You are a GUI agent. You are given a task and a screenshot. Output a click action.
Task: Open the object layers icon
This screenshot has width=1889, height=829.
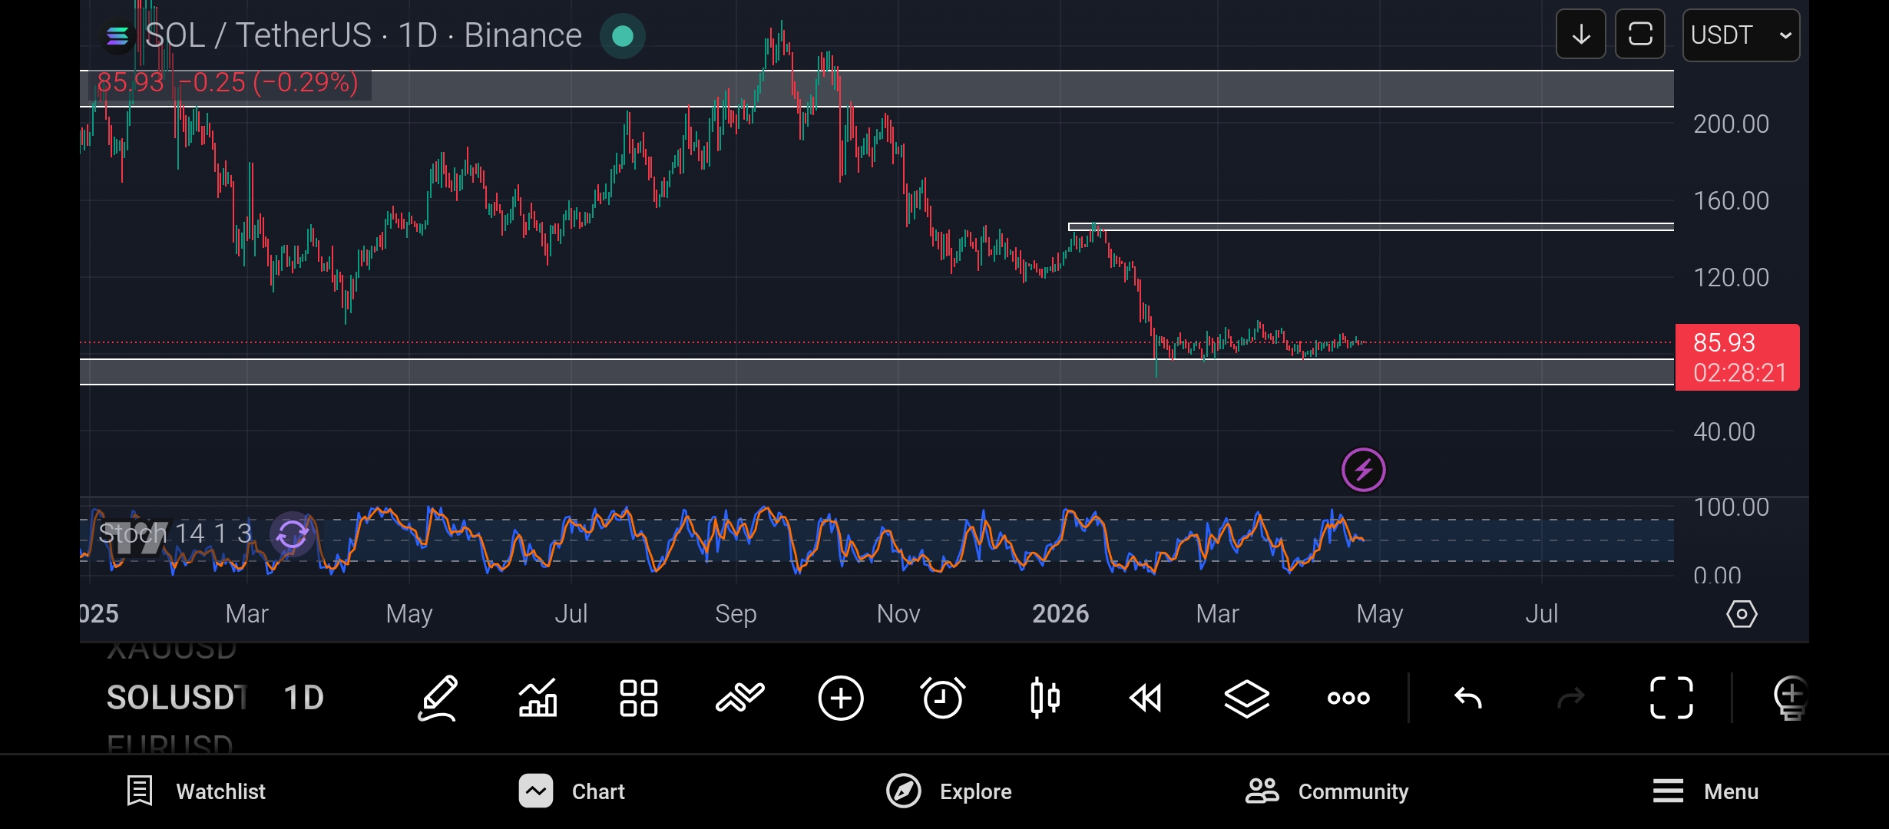[x=1246, y=698]
